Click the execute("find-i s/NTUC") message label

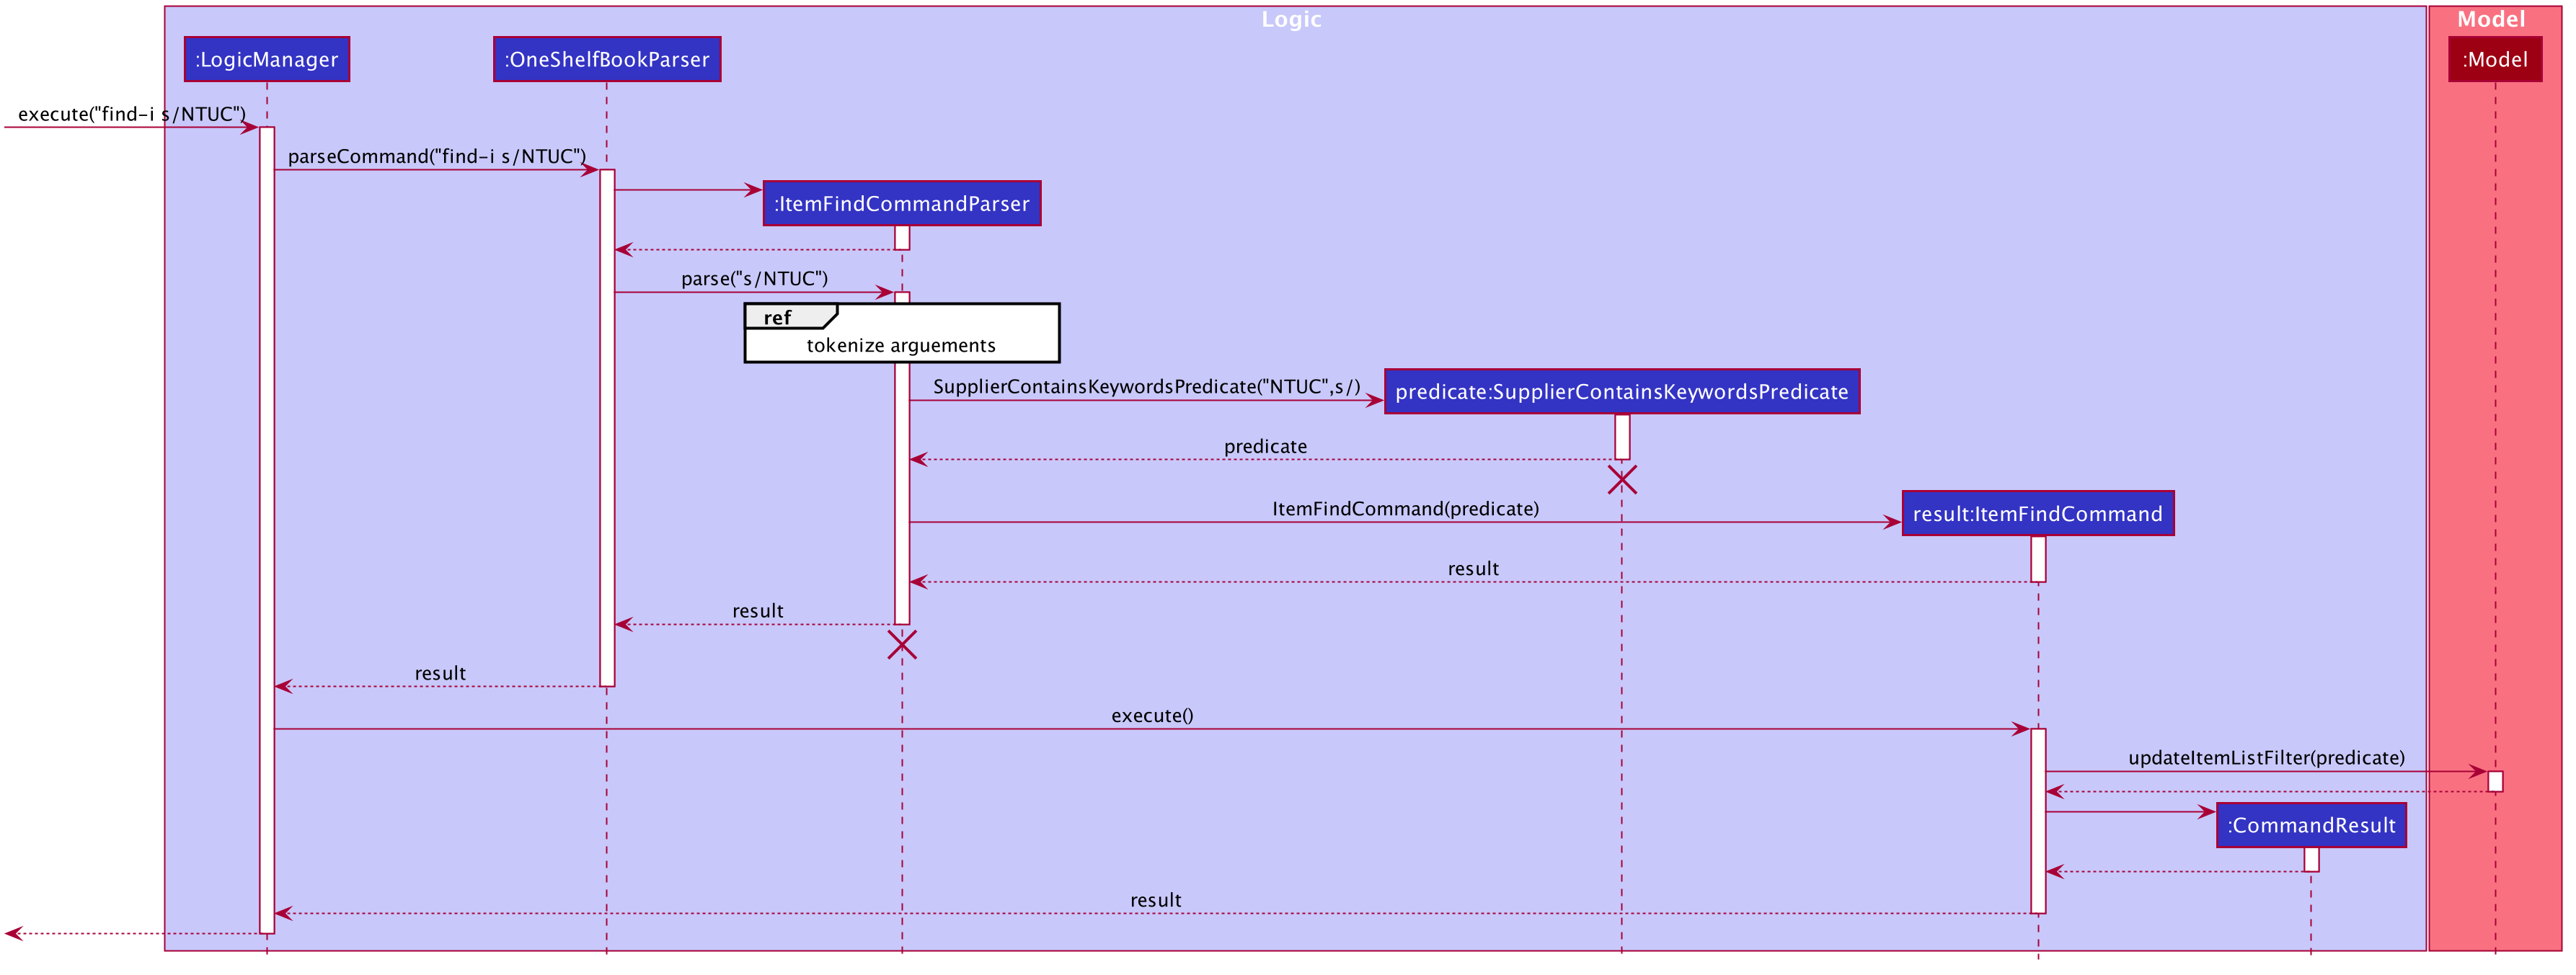[131, 114]
